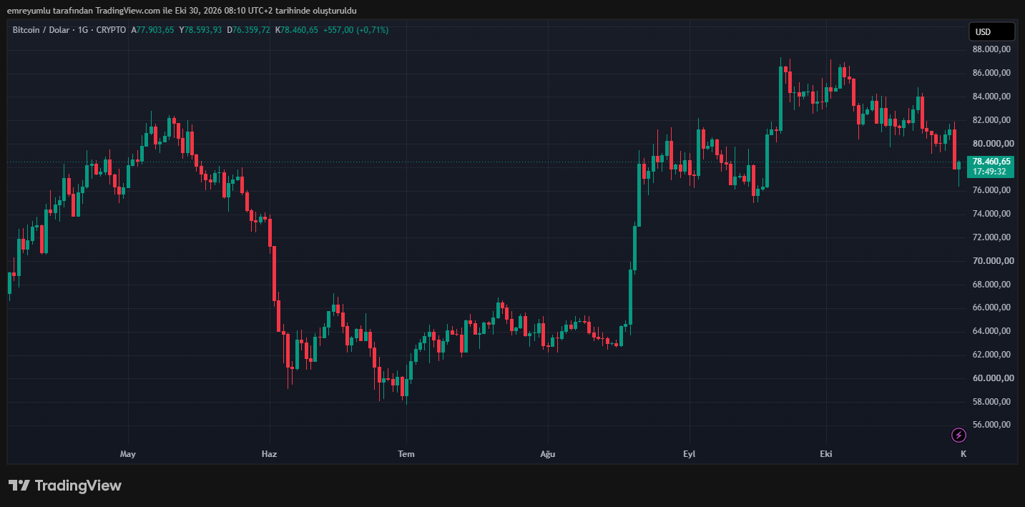Click the Eki label on time axis
Screen dimensions: 1025x507
[x=826, y=454]
